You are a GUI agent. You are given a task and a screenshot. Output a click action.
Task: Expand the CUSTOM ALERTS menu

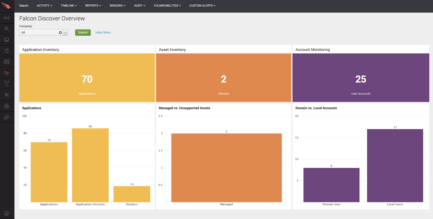[202, 5]
